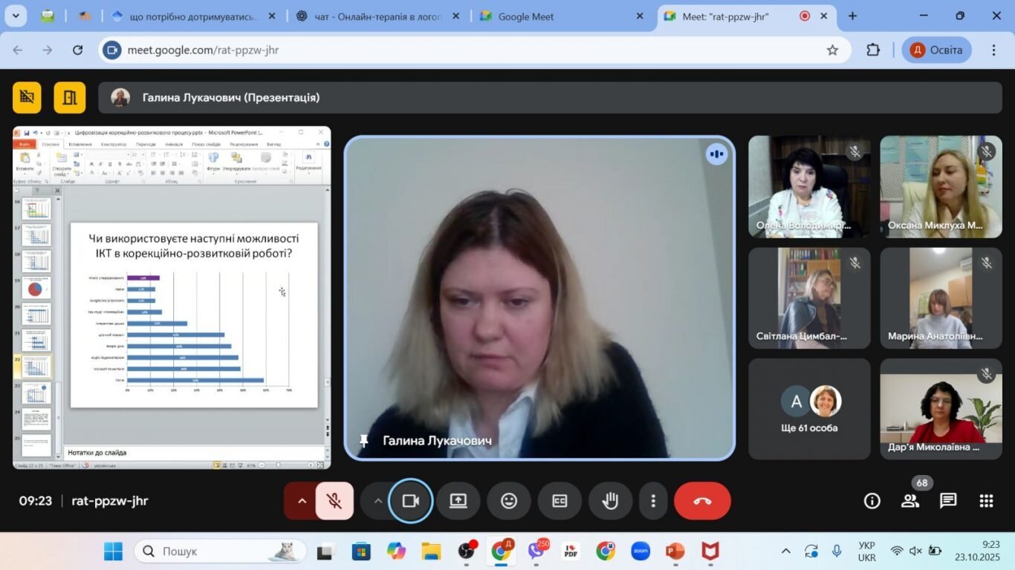Open more options three-dot menu in call bar
The image size is (1015, 570).
(653, 501)
